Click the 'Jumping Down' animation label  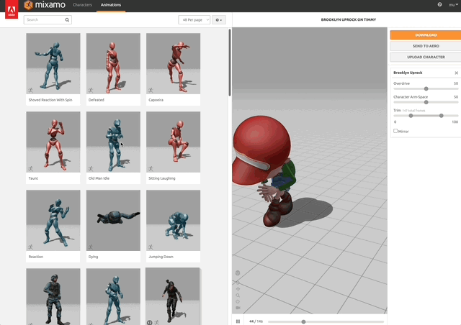pos(161,257)
